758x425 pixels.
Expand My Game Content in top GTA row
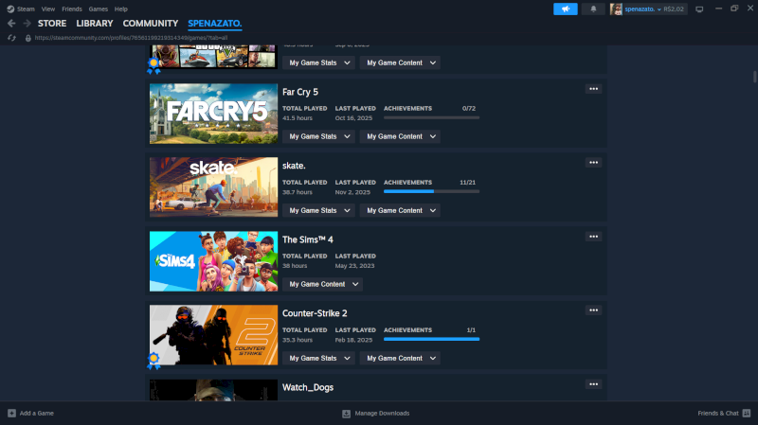tap(400, 62)
